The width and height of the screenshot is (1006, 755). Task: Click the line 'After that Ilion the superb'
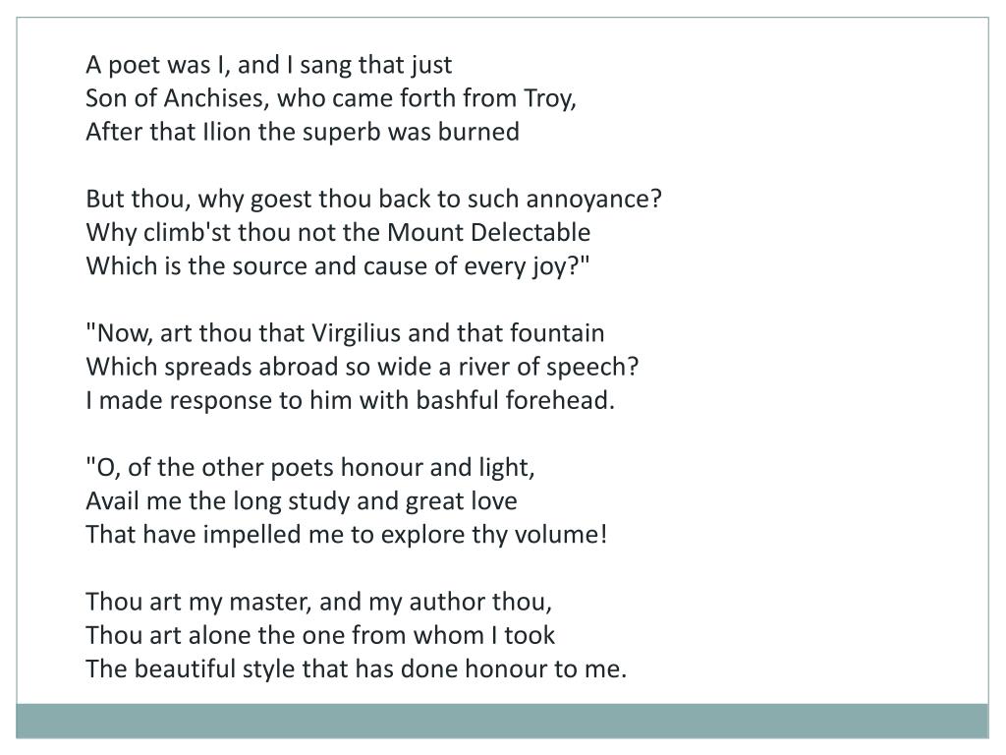pyautogui.click(x=303, y=132)
